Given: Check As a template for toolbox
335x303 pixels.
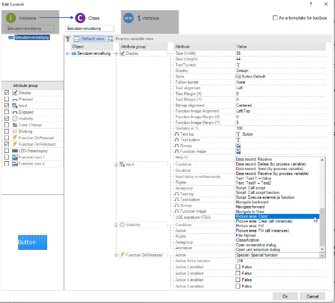Looking at the screenshot, I should click(275, 18).
